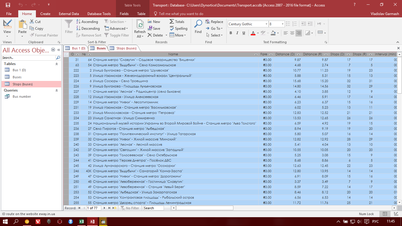Center align the text
This screenshot has height=226, width=402.
(x=292, y=33)
